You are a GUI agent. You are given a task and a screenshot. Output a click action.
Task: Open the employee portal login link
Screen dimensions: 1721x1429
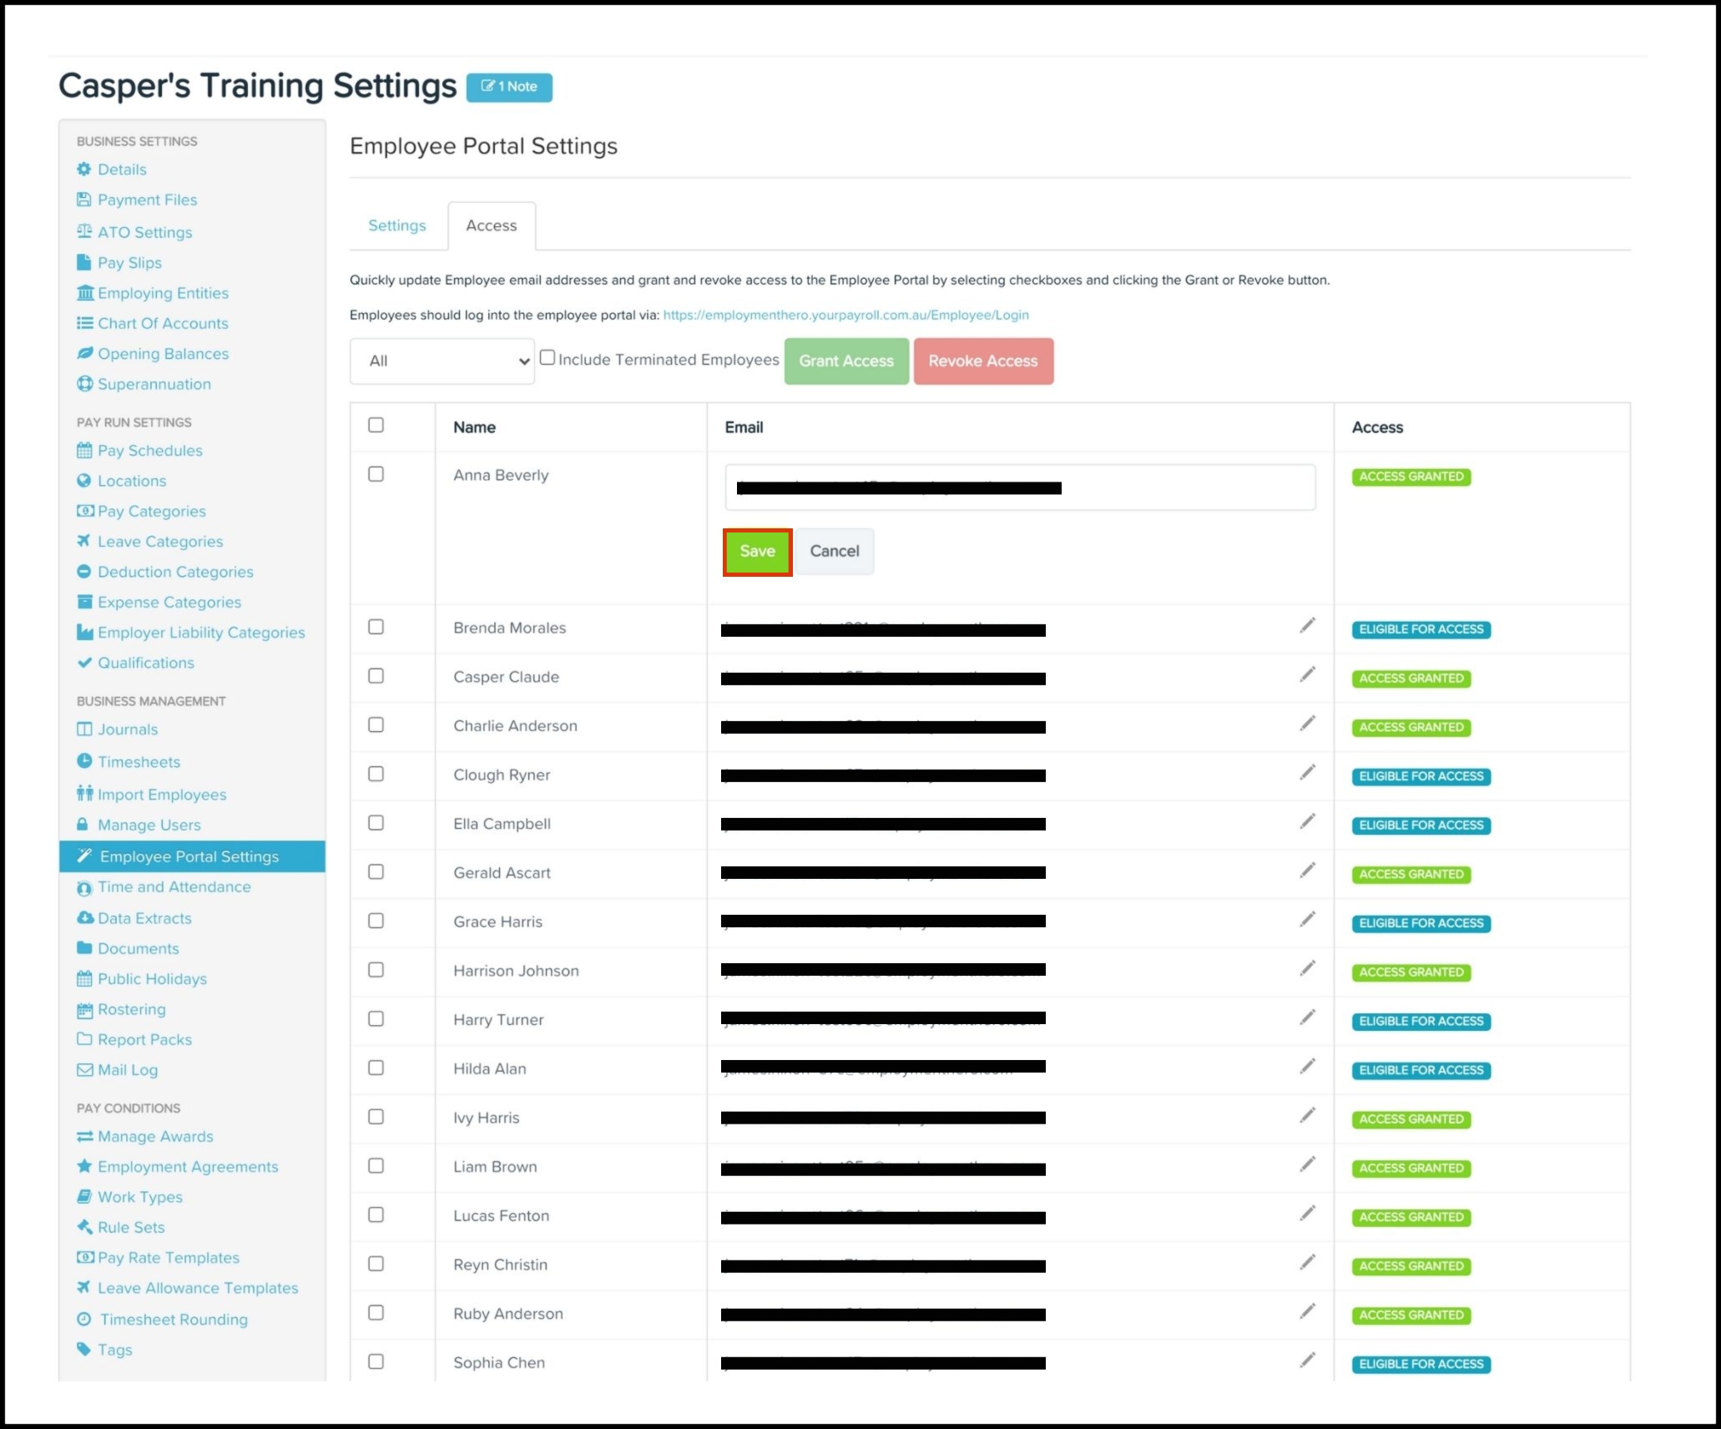(x=845, y=315)
